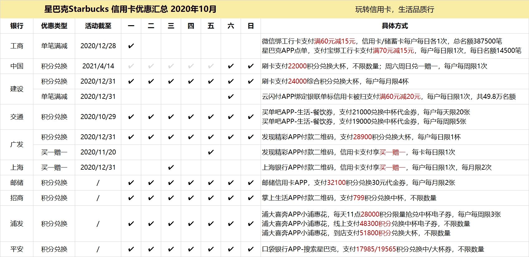Click the Sunday checkmark in the 中国 row
This screenshot has width=529, height=257.
(x=251, y=66)
